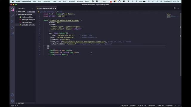
Task: Click line number 16 in gutter
Action: tap(39, 46)
